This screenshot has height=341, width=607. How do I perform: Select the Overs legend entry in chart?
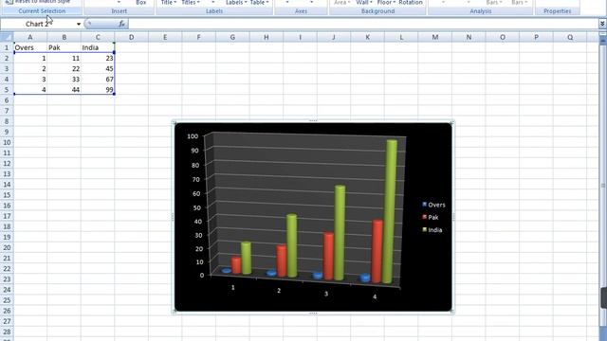click(433, 205)
